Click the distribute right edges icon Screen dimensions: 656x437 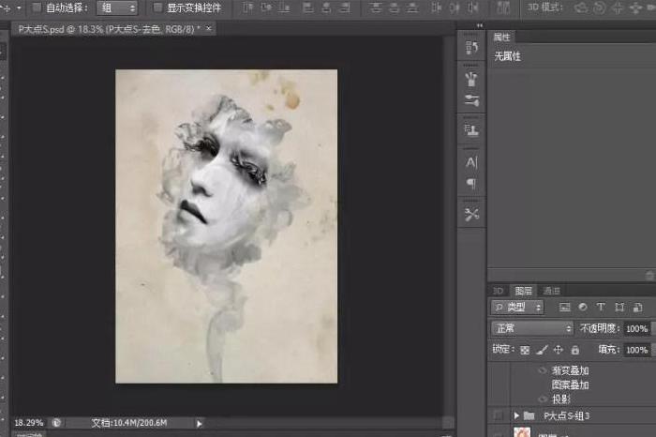pyautogui.click(x=472, y=8)
